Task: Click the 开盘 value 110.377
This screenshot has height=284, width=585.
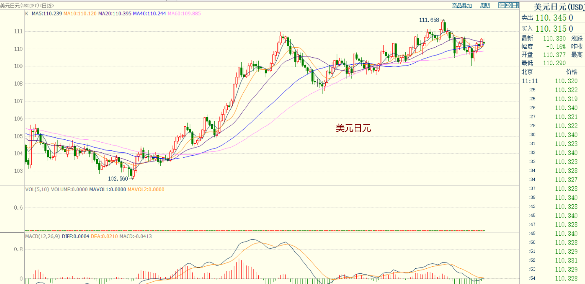Action: point(554,55)
